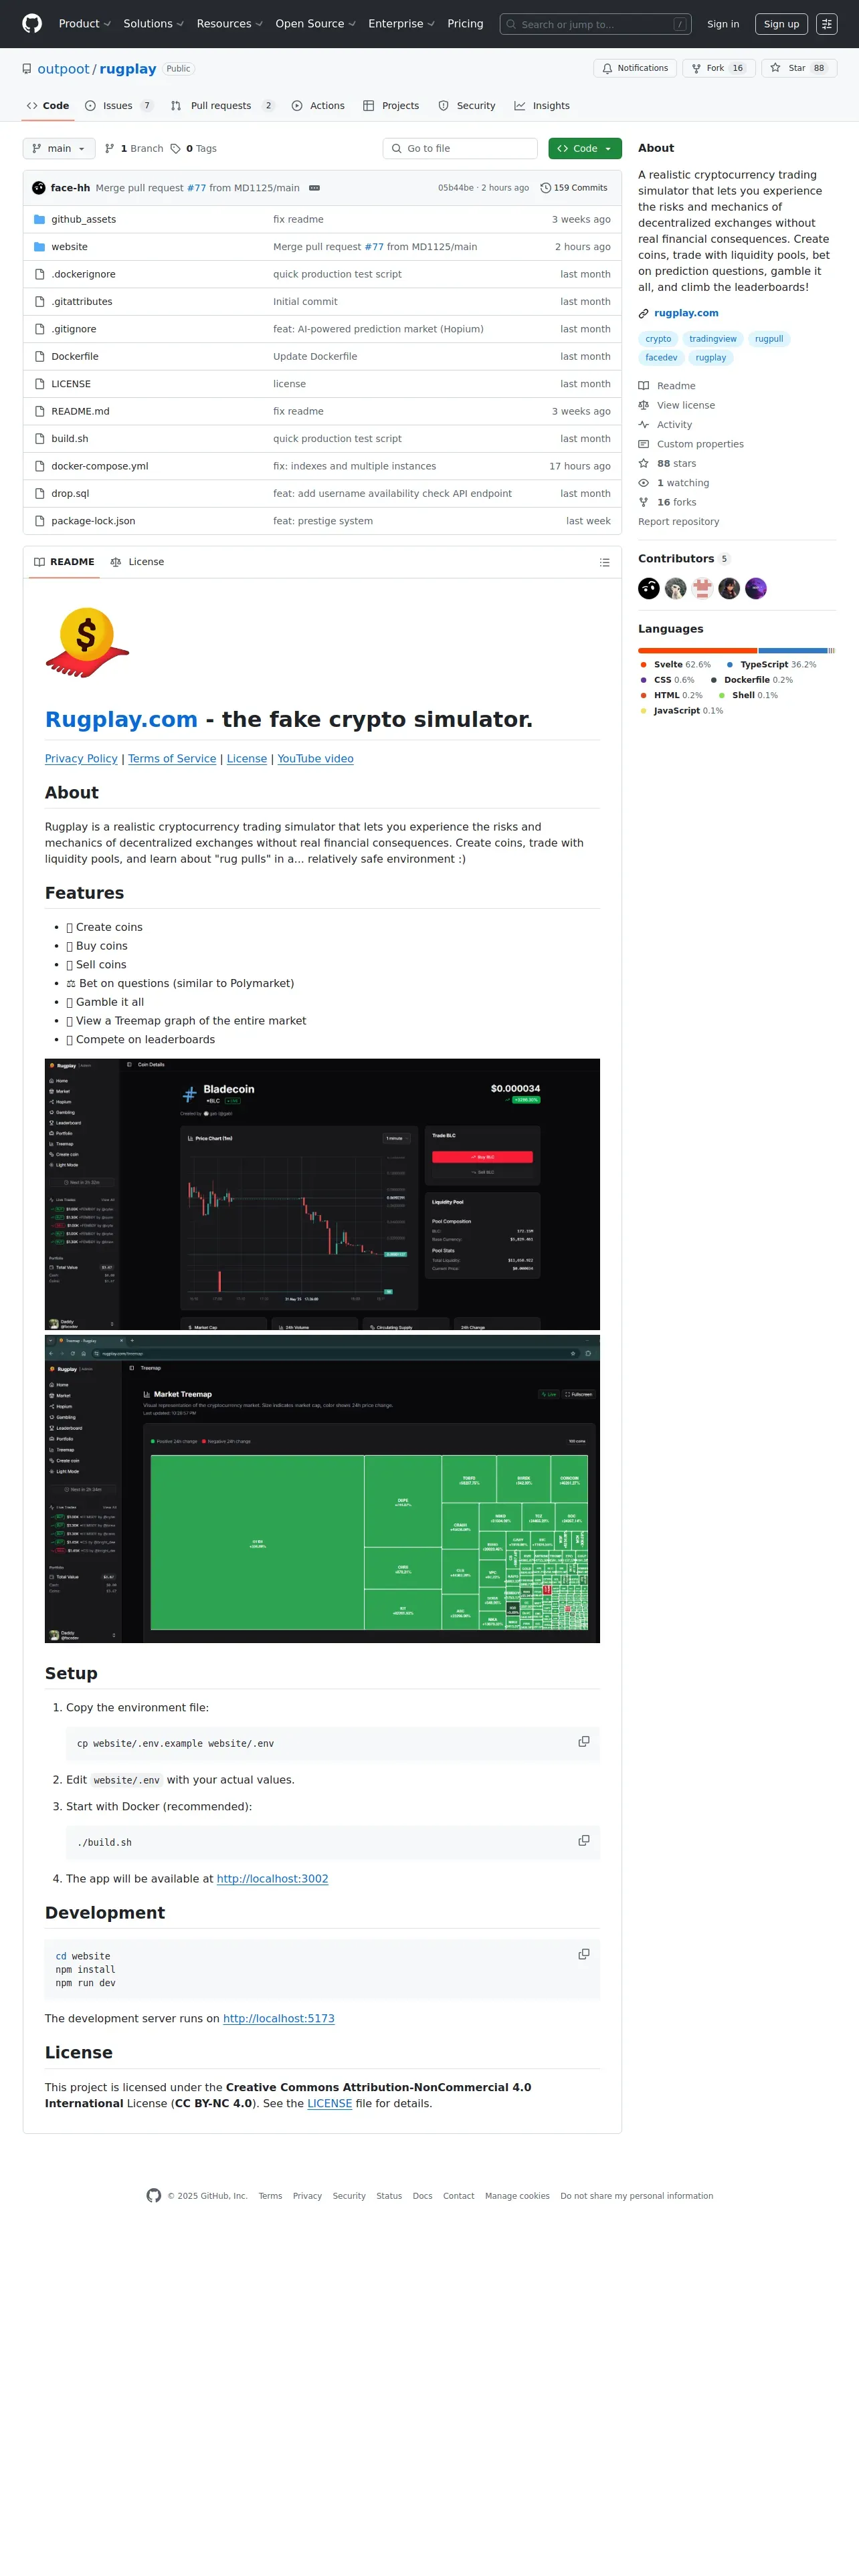Click the Svelte language bar segment

[x=697, y=650]
